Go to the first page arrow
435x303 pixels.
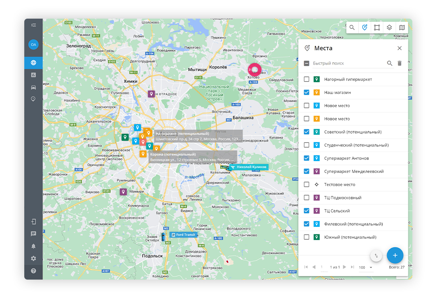tap(306, 267)
